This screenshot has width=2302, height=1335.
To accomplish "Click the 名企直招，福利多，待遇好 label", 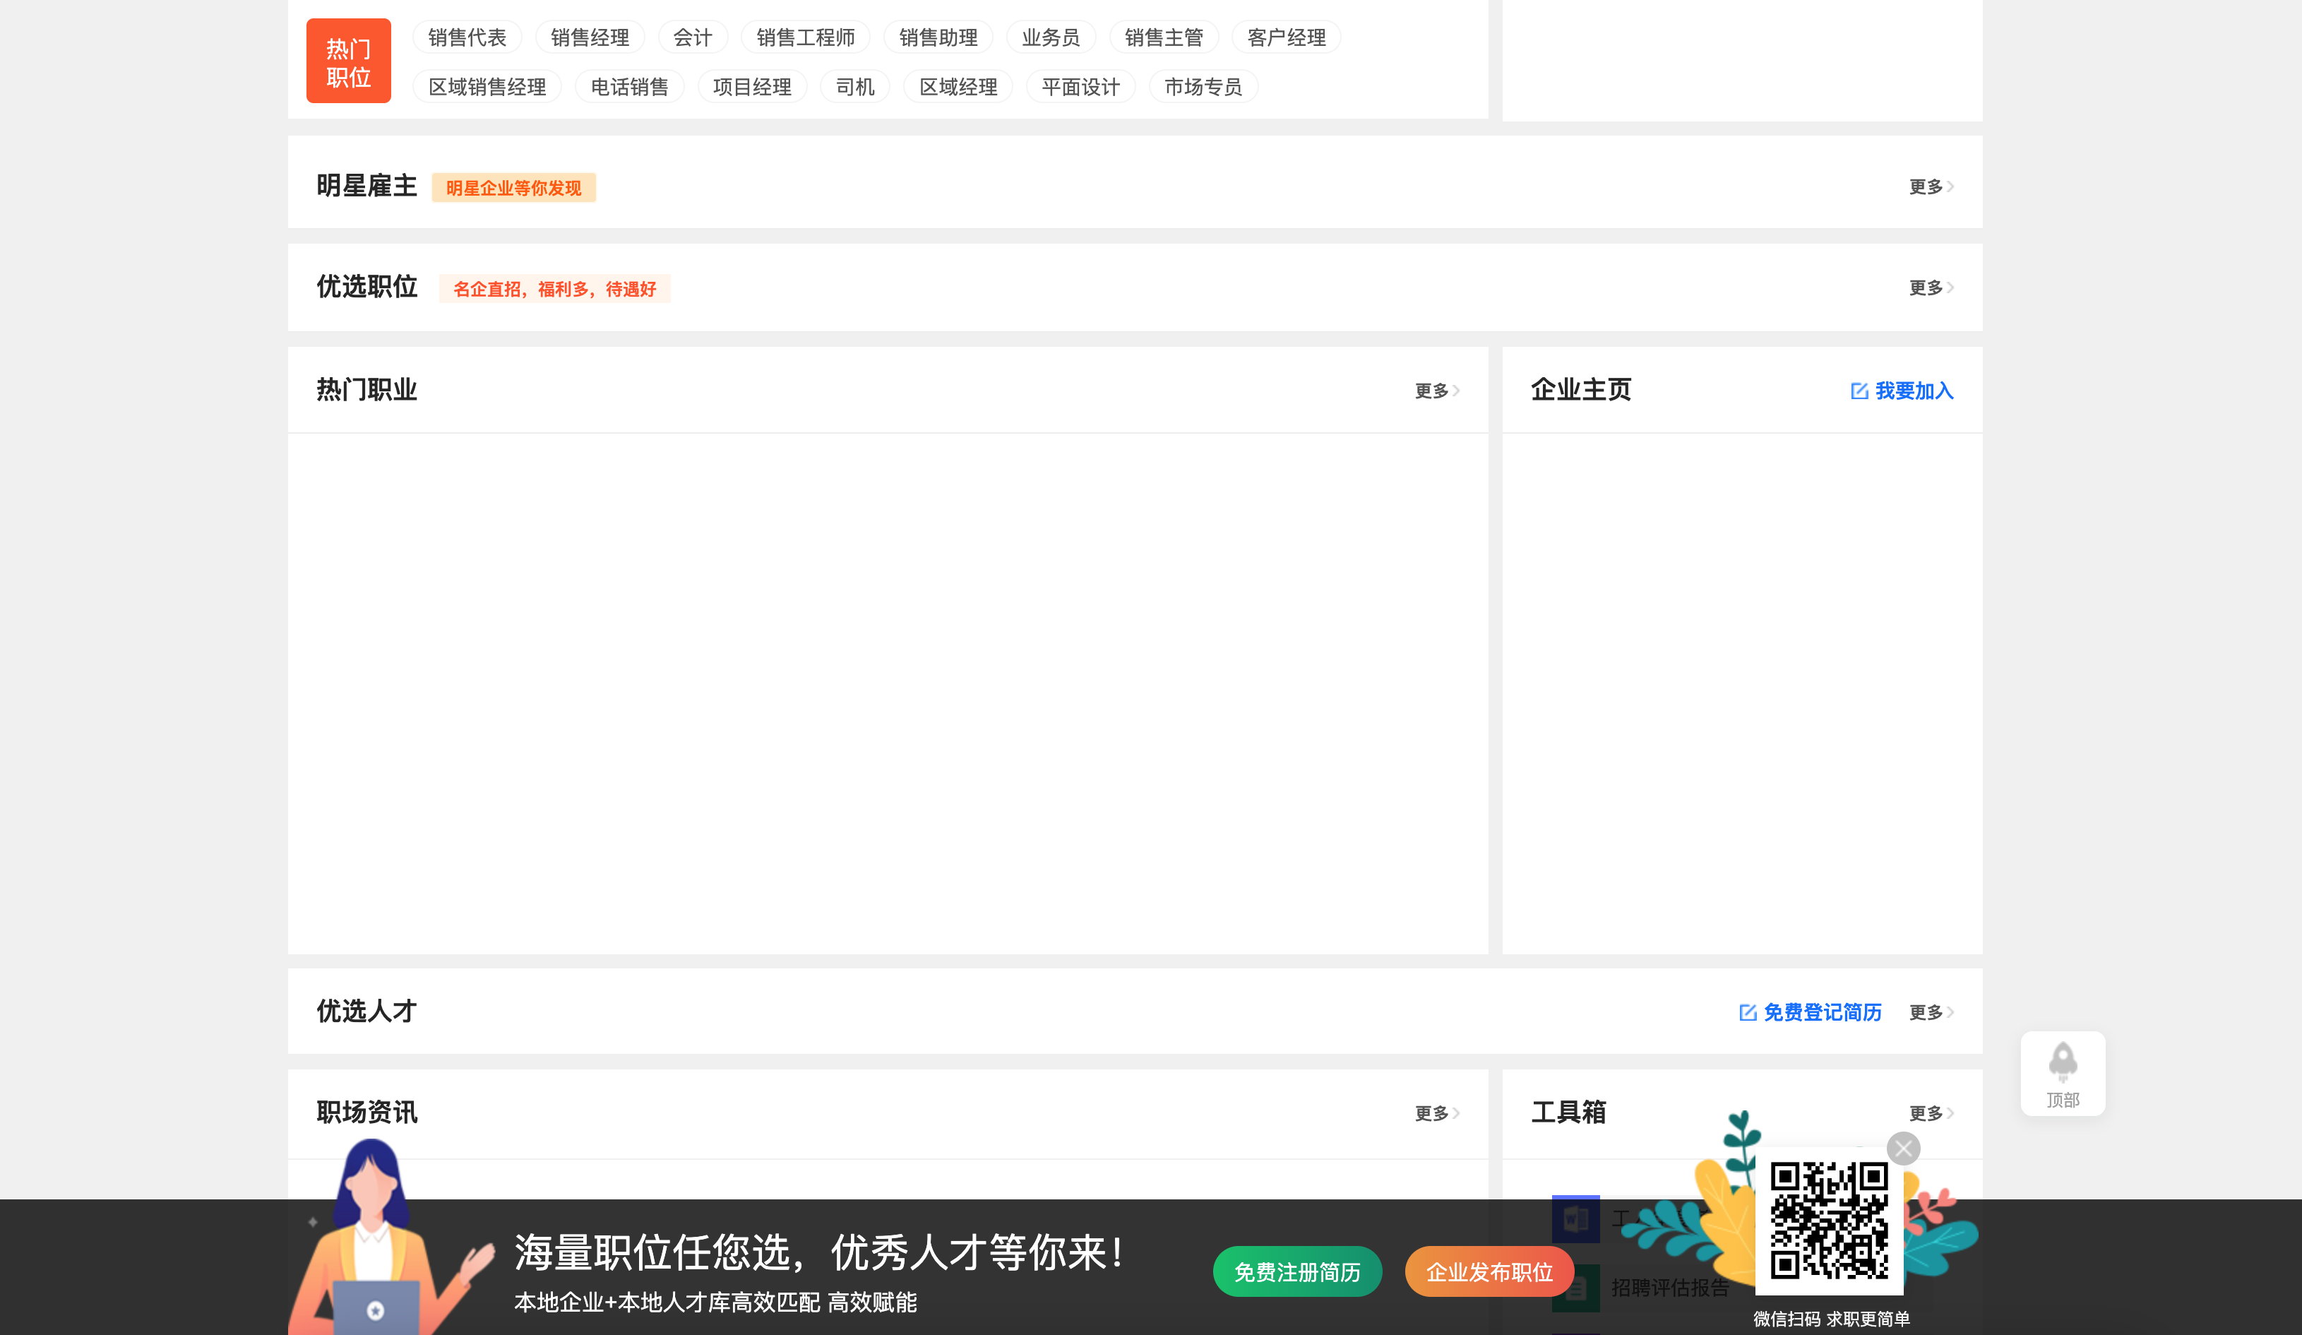I will point(554,289).
